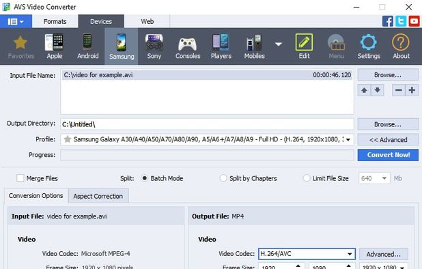Viewport: 422px width, 269px height.
Task: Increase frame height 1080 stepper
Action: [348, 266]
